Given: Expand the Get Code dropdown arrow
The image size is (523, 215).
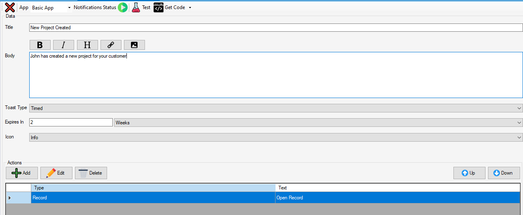Looking at the screenshot, I should 190,8.
